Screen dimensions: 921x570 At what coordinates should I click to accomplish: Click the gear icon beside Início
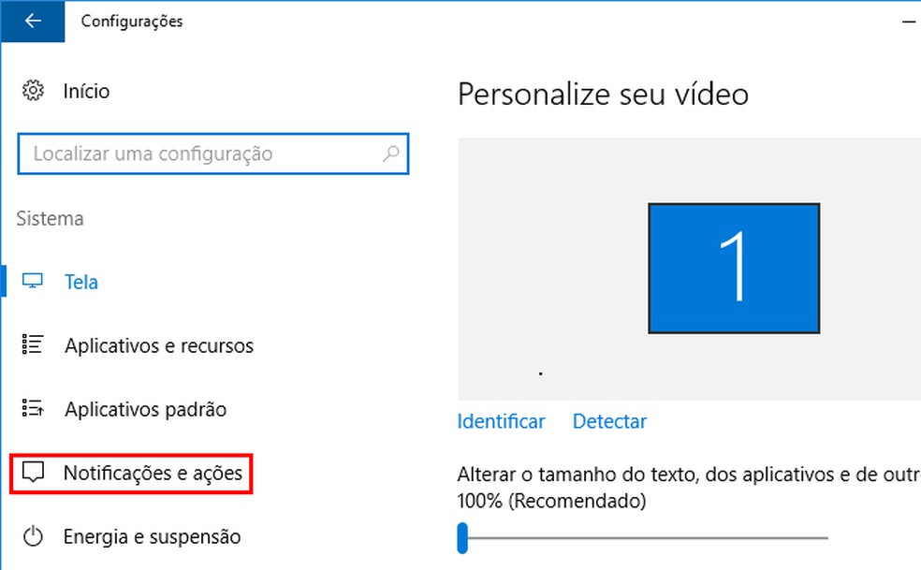tap(34, 90)
